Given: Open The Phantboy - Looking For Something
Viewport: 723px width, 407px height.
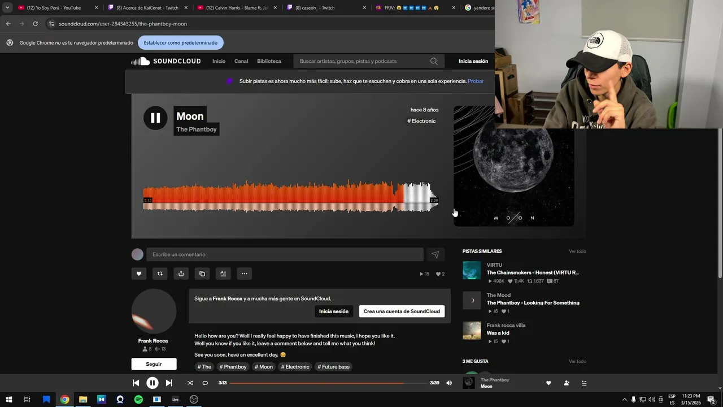Looking at the screenshot, I should (533, 303).
